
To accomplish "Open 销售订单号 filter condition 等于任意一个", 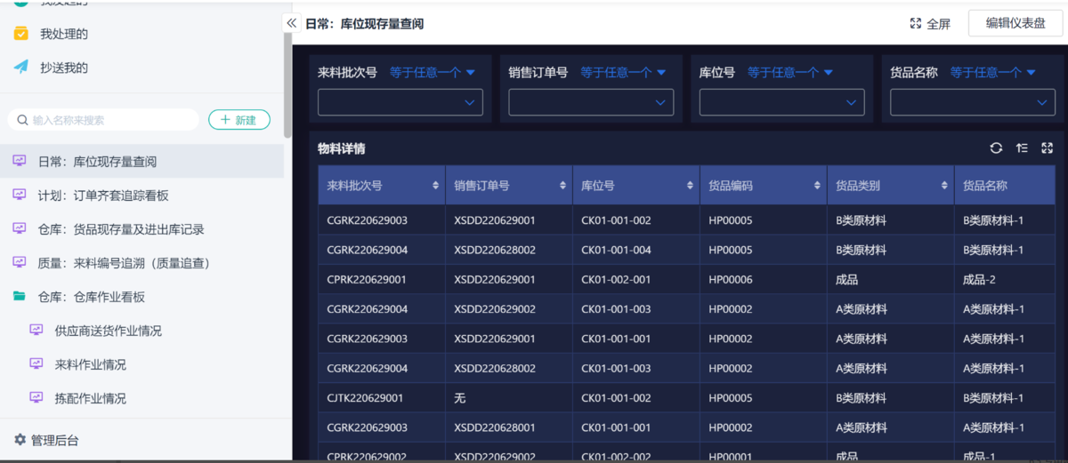I will 624,73.
